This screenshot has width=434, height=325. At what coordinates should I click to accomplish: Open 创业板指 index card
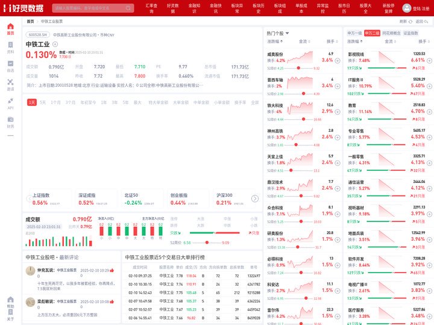(188, 199)
